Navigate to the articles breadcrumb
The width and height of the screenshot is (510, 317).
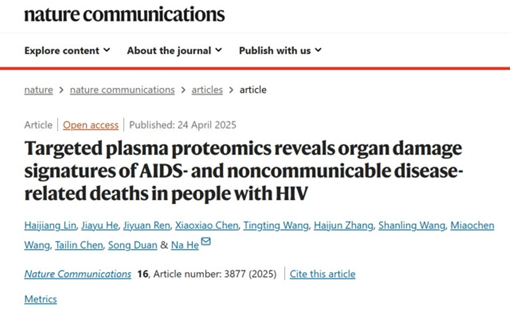pos(207,90)
